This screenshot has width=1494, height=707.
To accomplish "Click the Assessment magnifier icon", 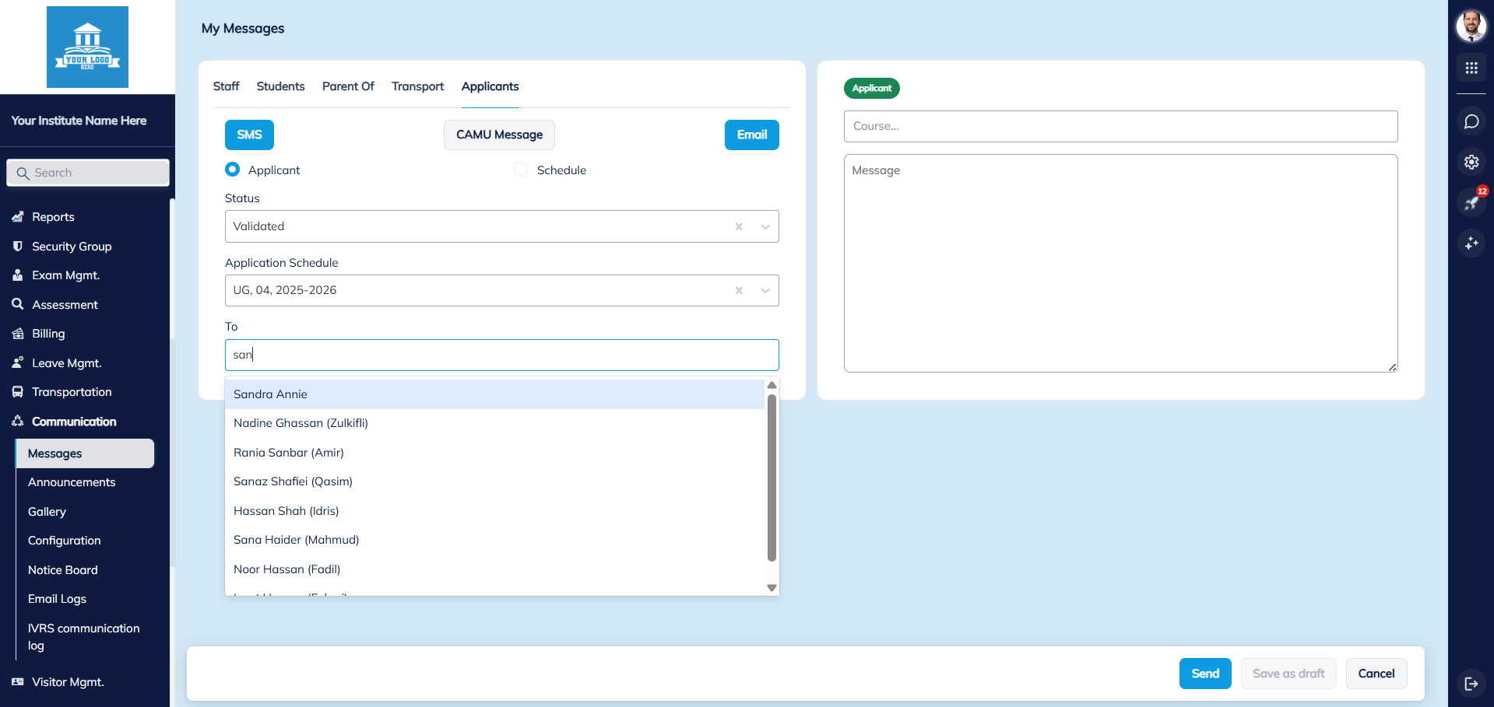I will coord(18,304).
